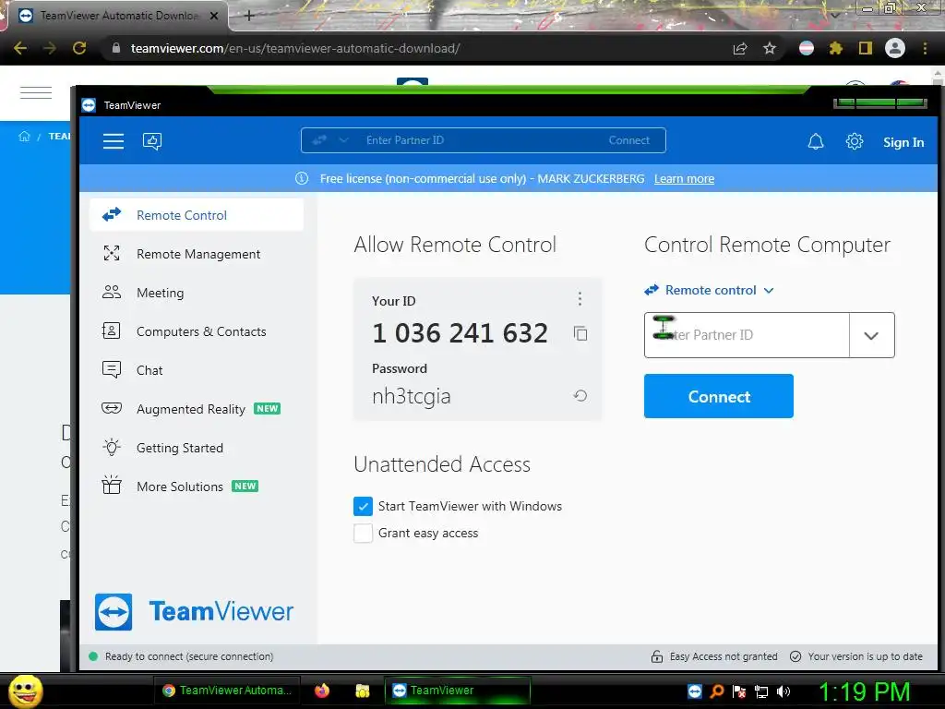Viewport: 945px width, 709px height.
Task: Open the Chrome three-dot menu
Action: point(925,48)
